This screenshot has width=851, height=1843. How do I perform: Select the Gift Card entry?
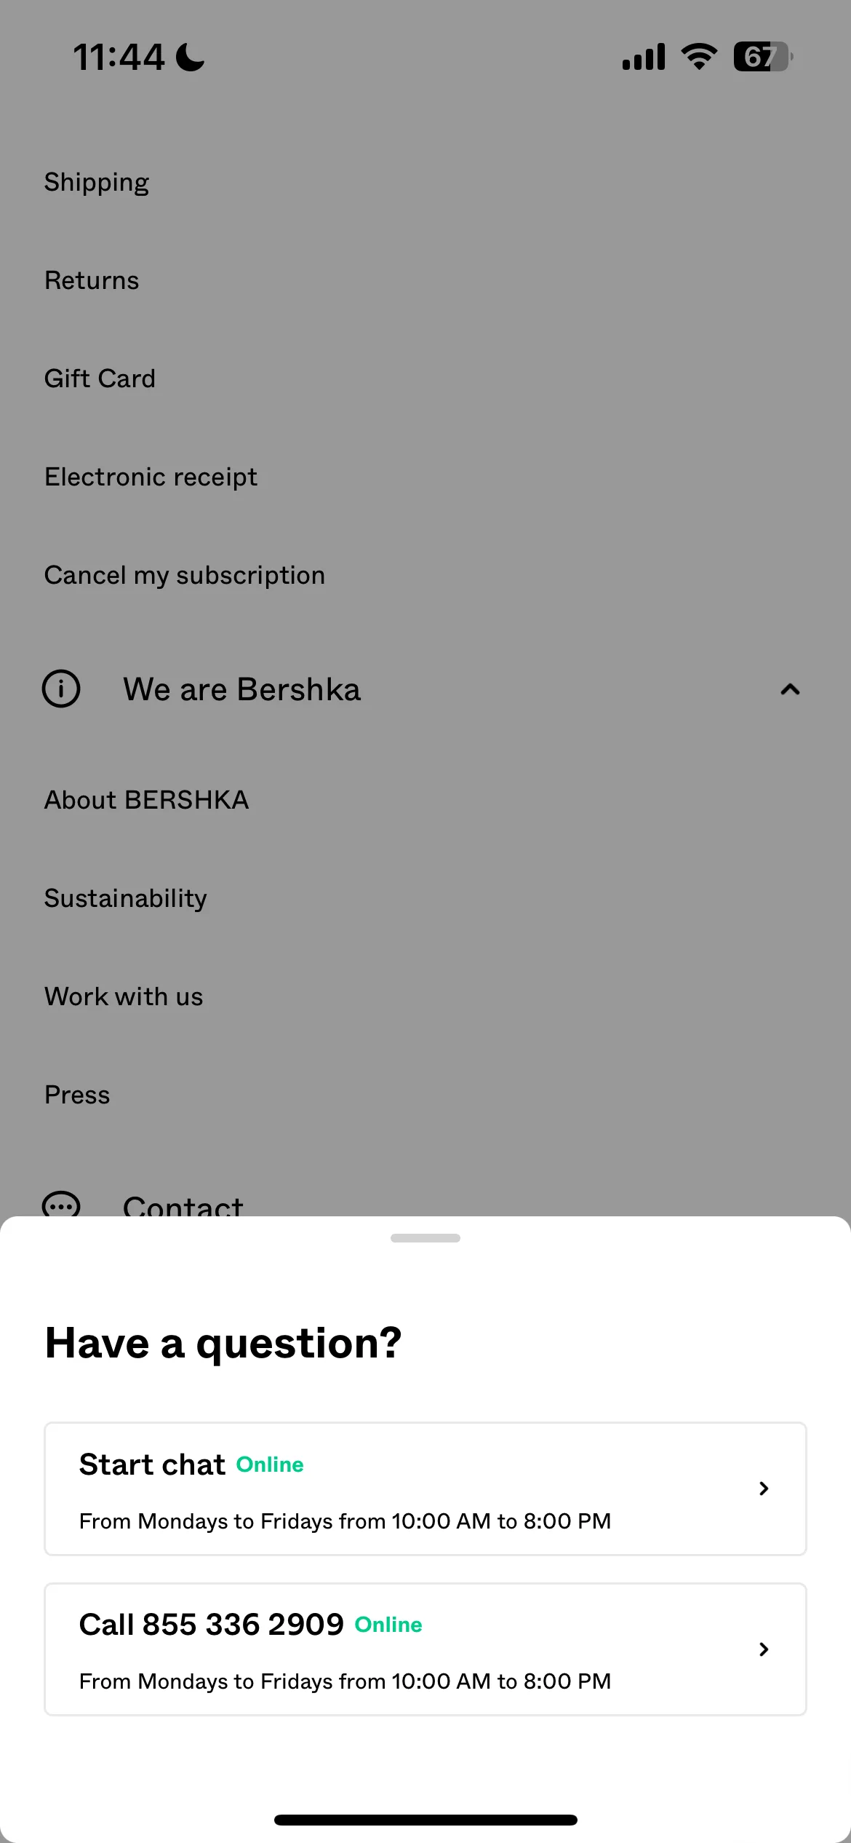tap(100, 378)
